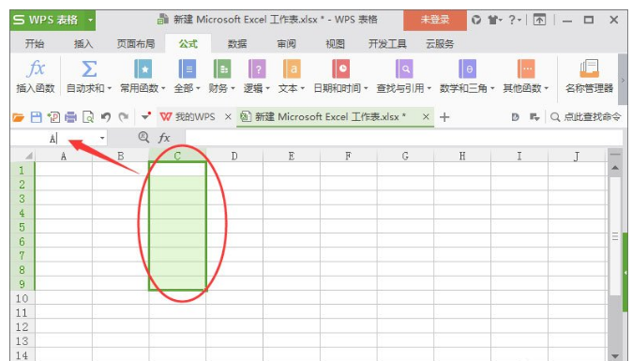Expand the ribbon scroll arrow at right edge
The image size is (632, 361).
coord(623,80)
